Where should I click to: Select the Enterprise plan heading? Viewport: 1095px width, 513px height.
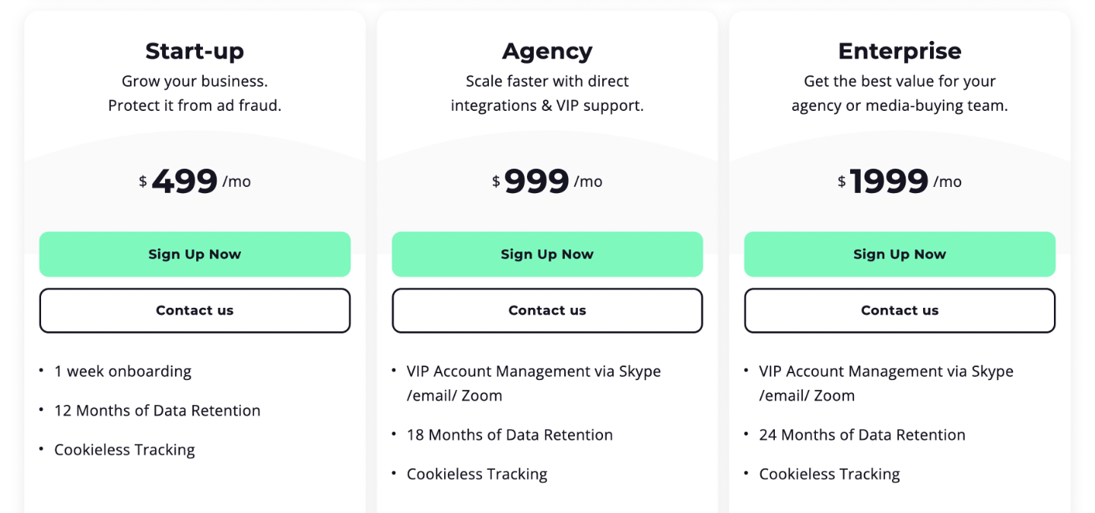[x=900, y=51]
